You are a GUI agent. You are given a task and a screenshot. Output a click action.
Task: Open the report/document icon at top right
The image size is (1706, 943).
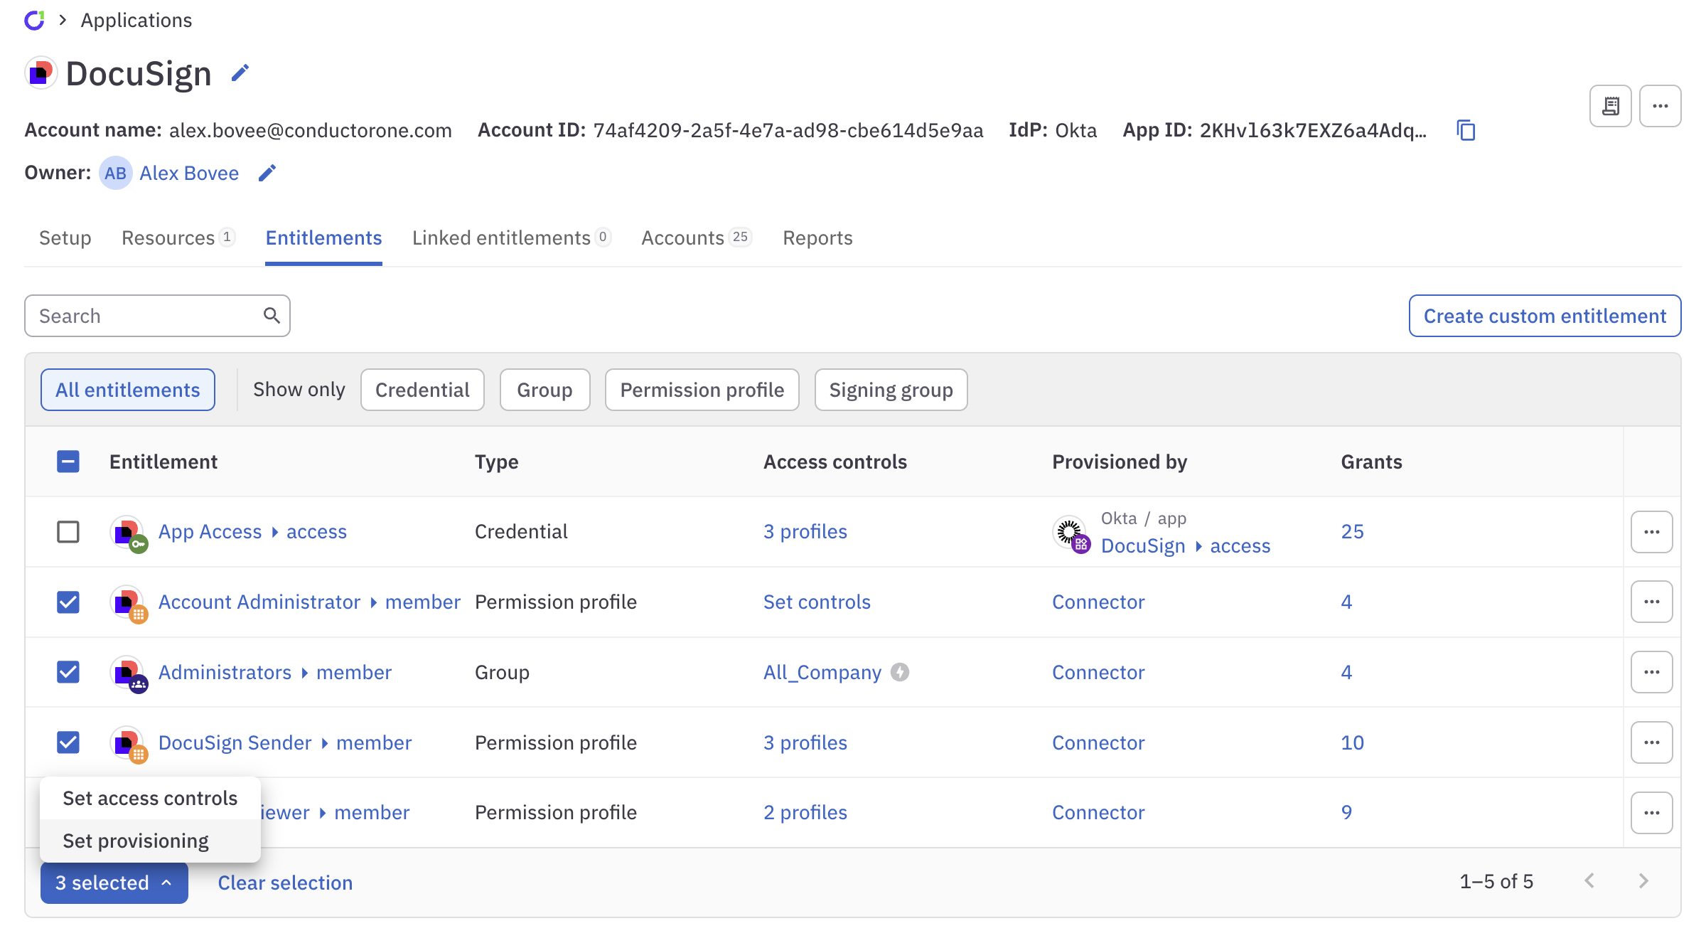pos(1610,105)
